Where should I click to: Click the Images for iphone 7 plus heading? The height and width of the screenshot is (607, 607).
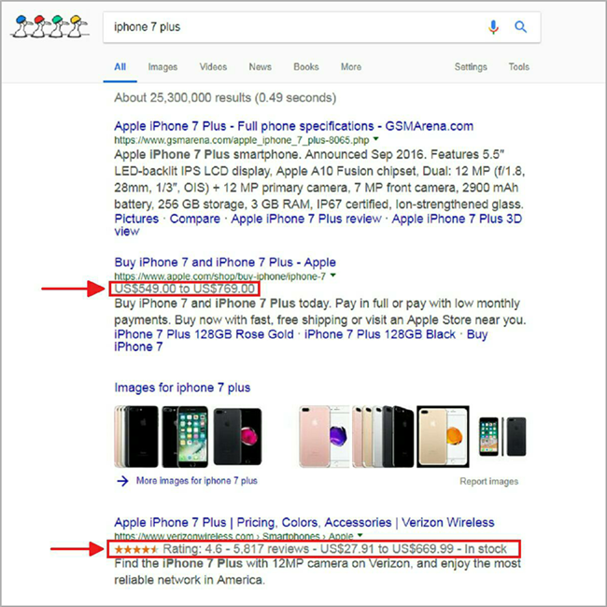pyautogui.click(x=182, y=388)
